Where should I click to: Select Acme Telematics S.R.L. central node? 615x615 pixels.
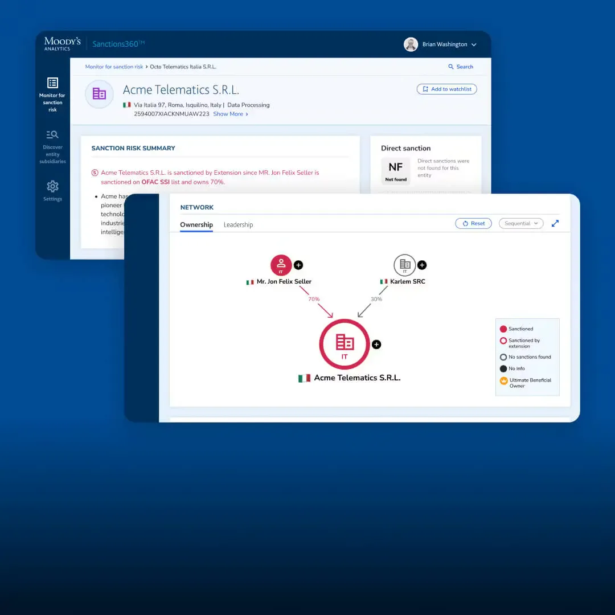(x=345, y=344)
